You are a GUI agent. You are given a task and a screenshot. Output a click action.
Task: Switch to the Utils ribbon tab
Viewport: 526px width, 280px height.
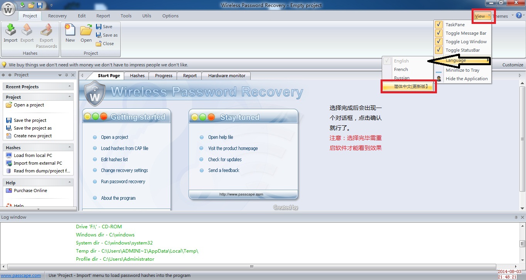[147, 16]
